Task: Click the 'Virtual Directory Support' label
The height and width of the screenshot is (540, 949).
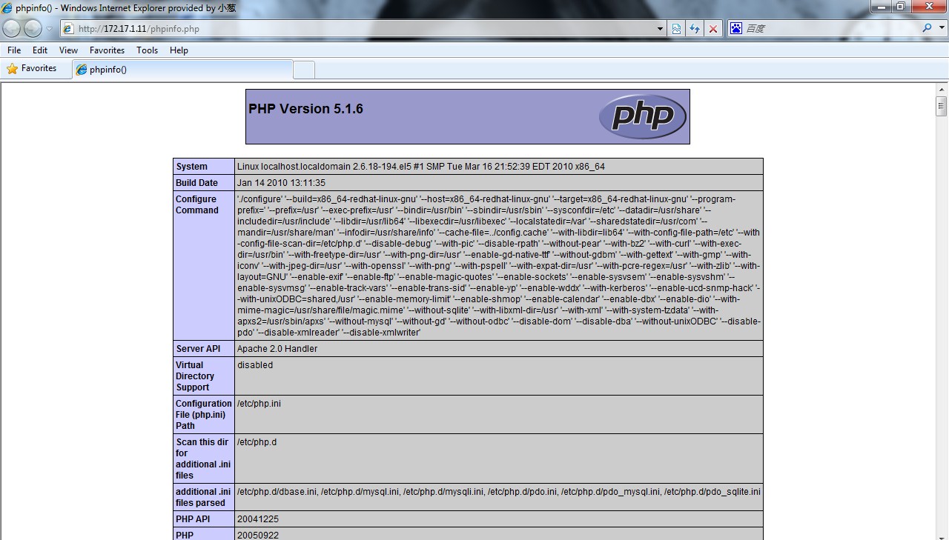Action: 194,376
